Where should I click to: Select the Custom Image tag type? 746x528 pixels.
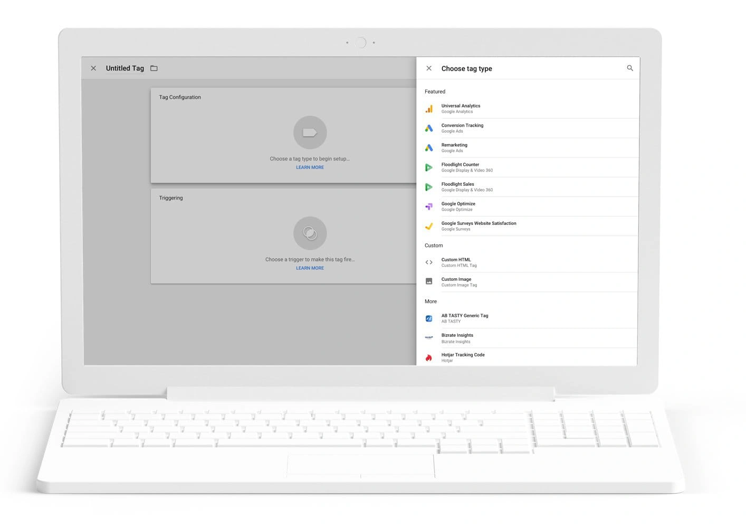[531, 282]
